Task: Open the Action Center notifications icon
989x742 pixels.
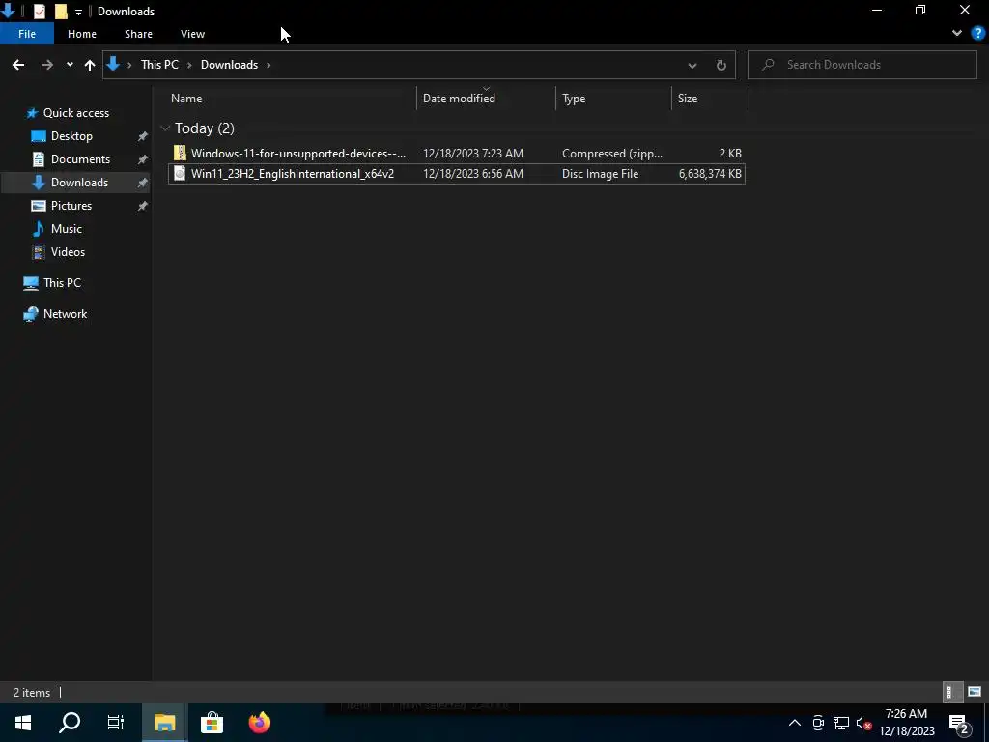Action: coord(959,723)
